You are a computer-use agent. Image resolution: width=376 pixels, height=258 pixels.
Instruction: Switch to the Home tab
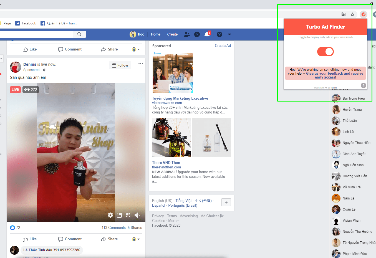click(x=155, y=34)
